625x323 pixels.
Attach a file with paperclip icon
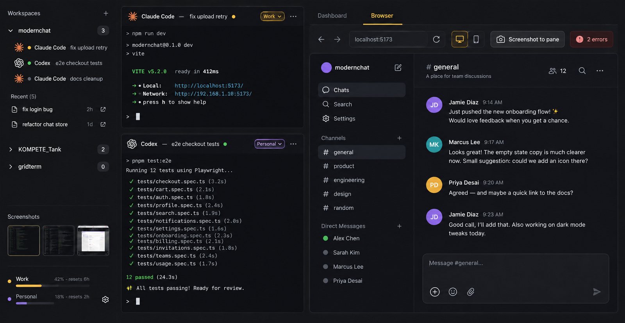point(471,292)
